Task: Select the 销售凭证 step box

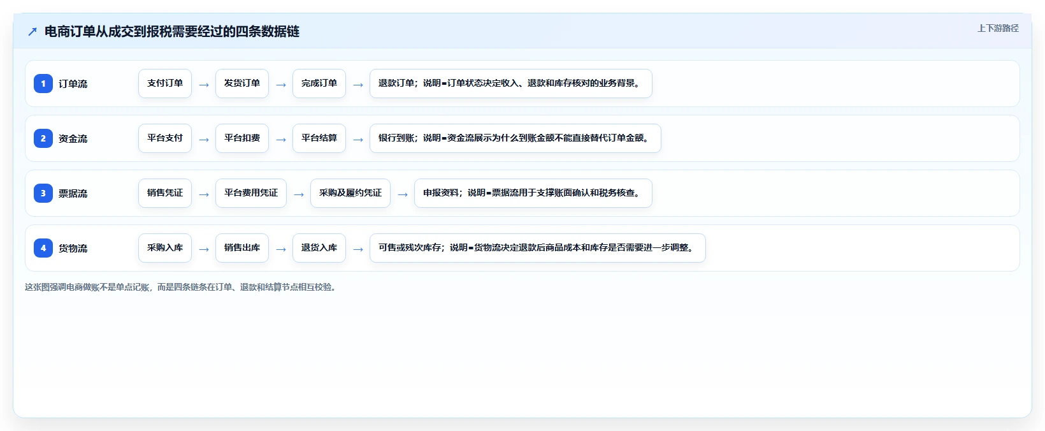Action: (x=165, y=193)
